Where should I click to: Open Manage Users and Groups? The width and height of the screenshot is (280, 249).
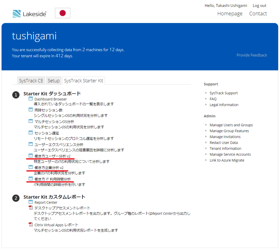pos(231,125)
